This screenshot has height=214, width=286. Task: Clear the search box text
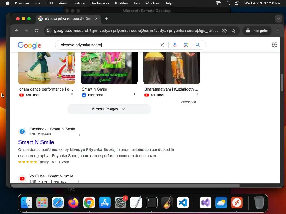point(162,45)
